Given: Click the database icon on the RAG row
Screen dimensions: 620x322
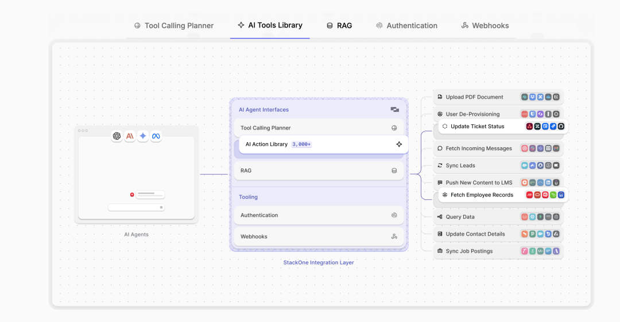Looking at the screenshot, I should tap(394, 171).
